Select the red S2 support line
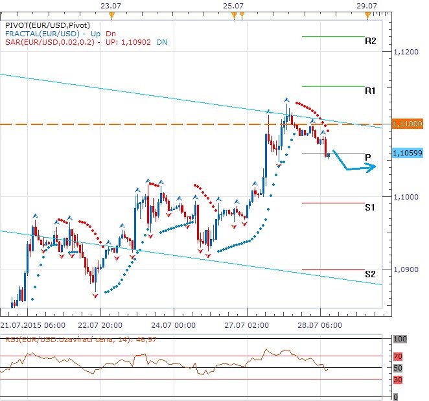The image size is (429, 401). point(333,269)
